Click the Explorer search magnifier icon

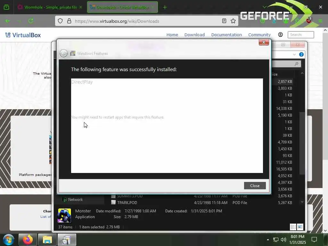tap(296, 64)
